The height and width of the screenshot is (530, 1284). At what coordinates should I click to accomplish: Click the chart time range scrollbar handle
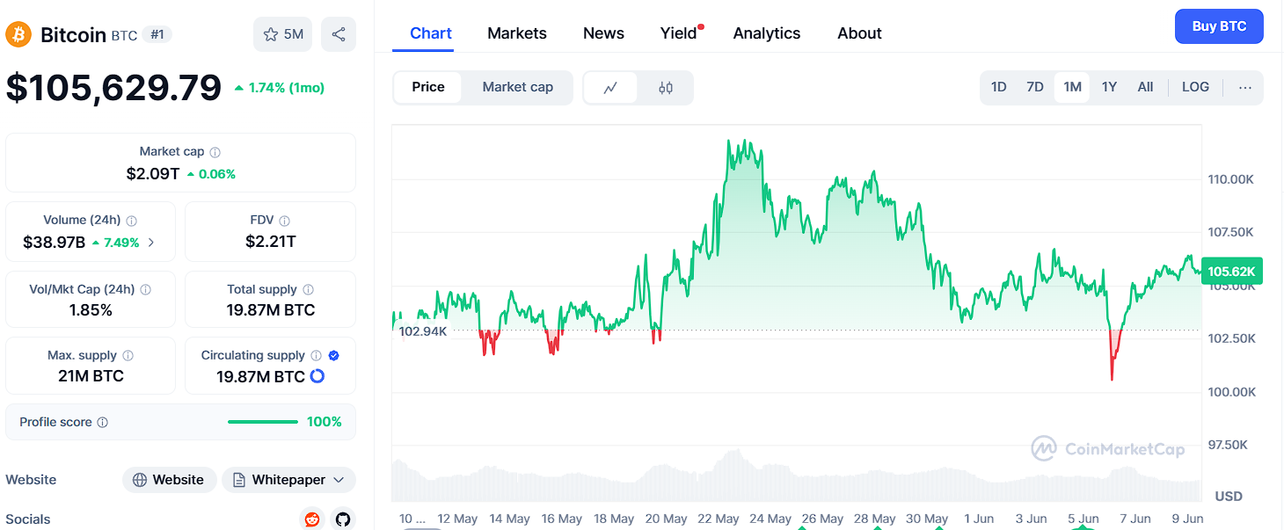424,528
